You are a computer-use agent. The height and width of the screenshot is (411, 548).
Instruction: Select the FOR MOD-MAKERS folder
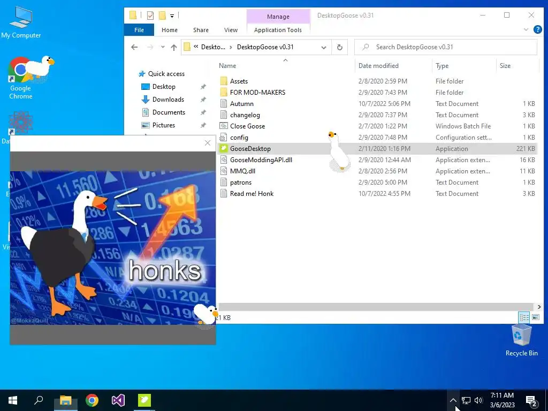point(257,92)
